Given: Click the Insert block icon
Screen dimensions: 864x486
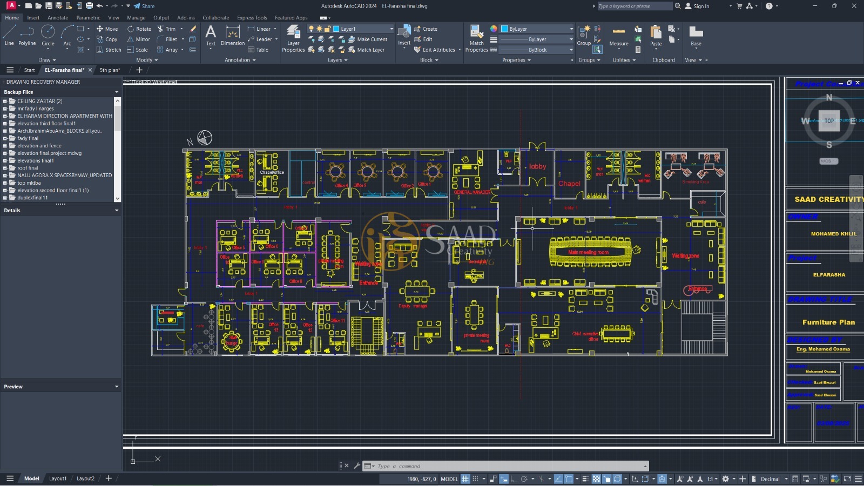Looking at the screenshot, I should (x=404, y=36).
